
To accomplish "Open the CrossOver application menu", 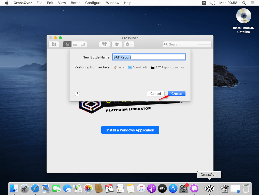I will [x=23, y=3].
